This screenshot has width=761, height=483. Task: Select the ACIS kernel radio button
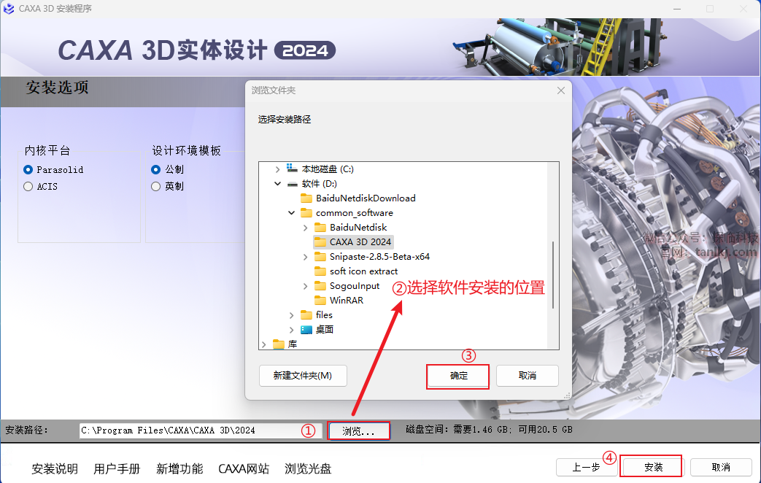click(x=28, y=186)
